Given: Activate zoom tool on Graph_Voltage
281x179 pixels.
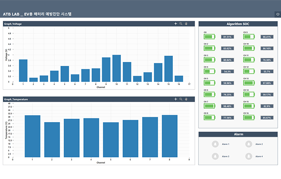Looking at the screenshot, I should tap(181, 24).
